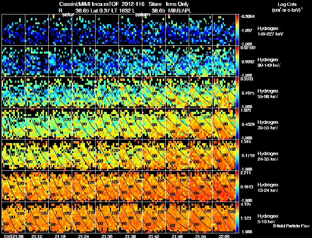Viewport: 312px width, 238px height.
Task: Click the '2.211' colorbar value
Action: pyautogui.click(x=246, y=173)
